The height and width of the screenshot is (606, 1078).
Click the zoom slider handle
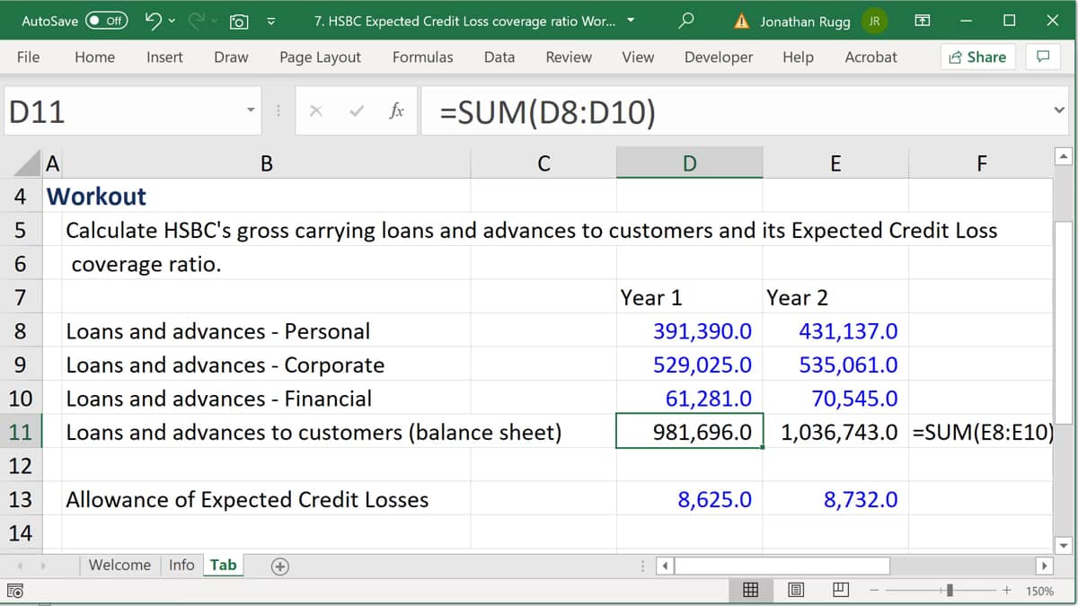pos(949,591)
